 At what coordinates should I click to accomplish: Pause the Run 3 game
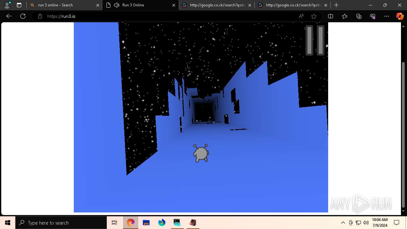(x=315, y=40)
